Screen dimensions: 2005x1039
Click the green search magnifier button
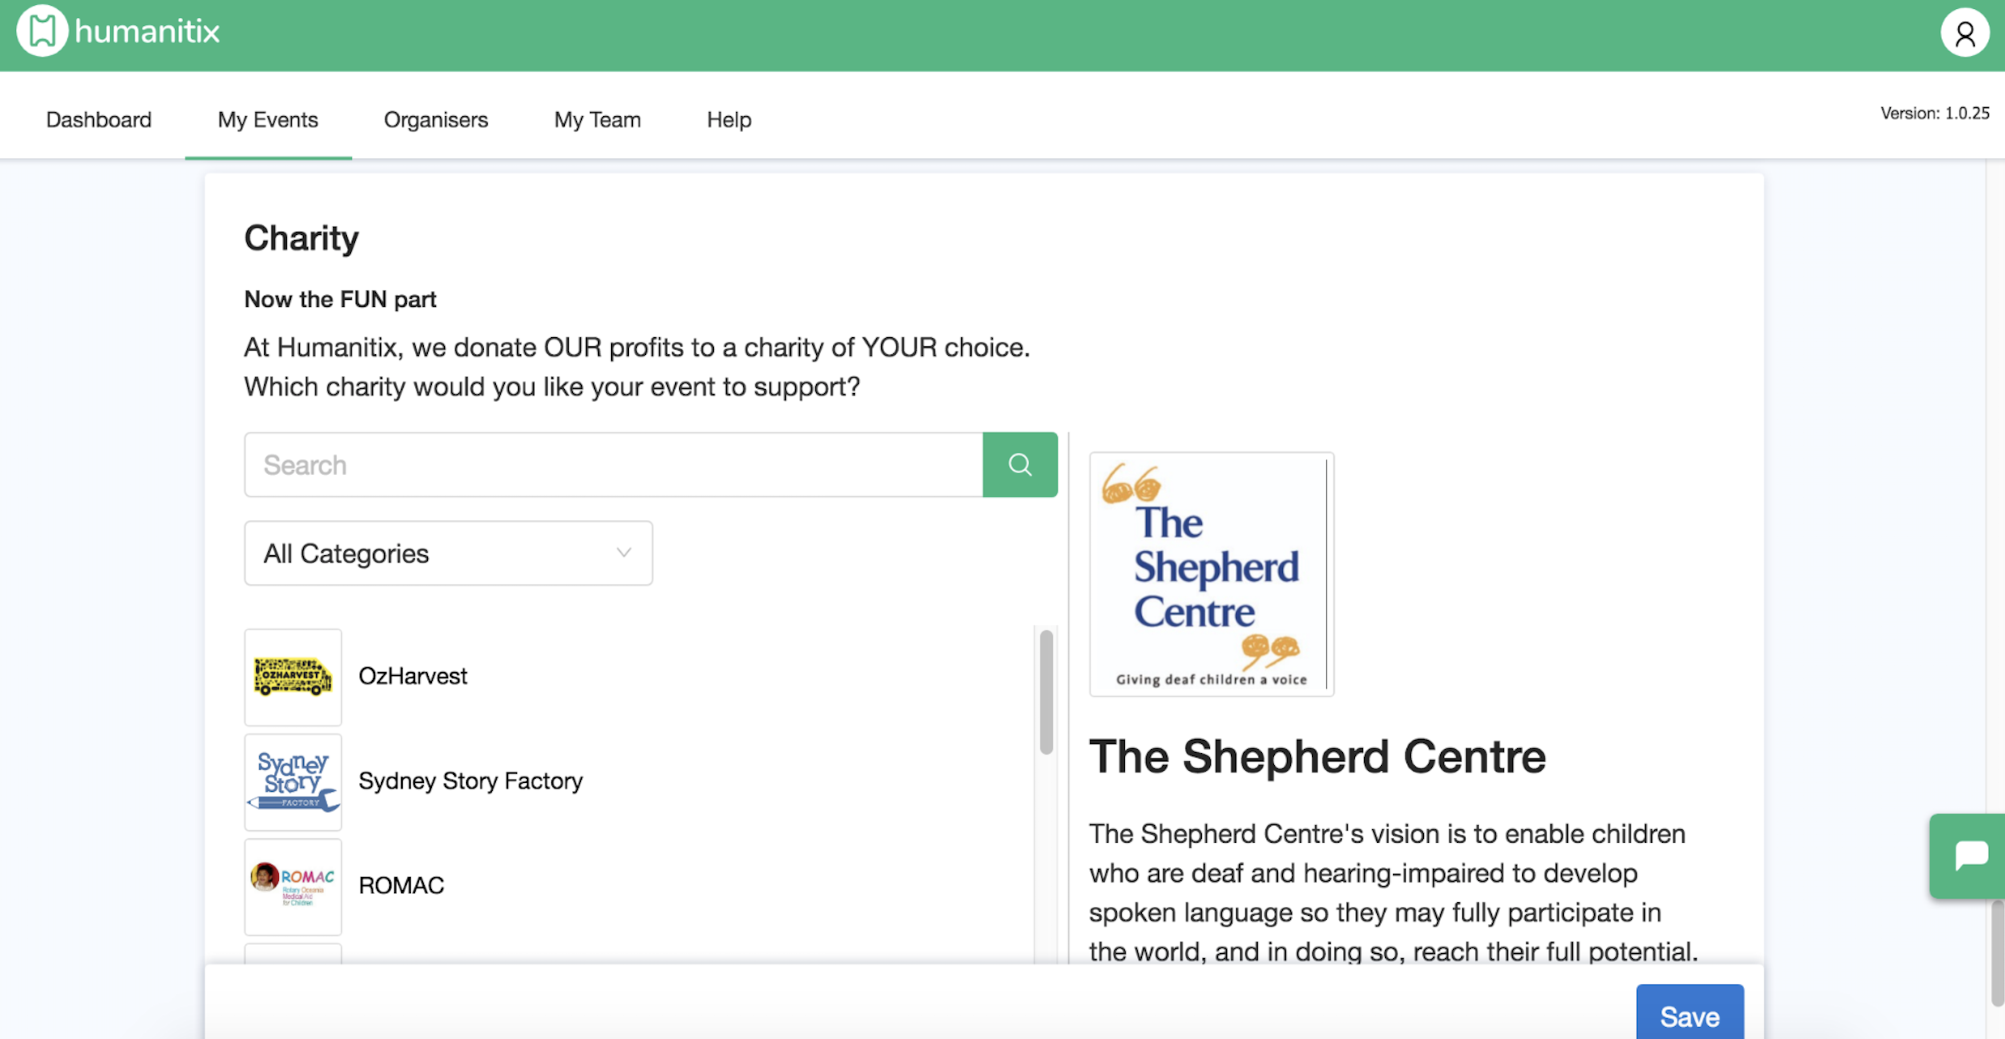tap(1020, 464)
